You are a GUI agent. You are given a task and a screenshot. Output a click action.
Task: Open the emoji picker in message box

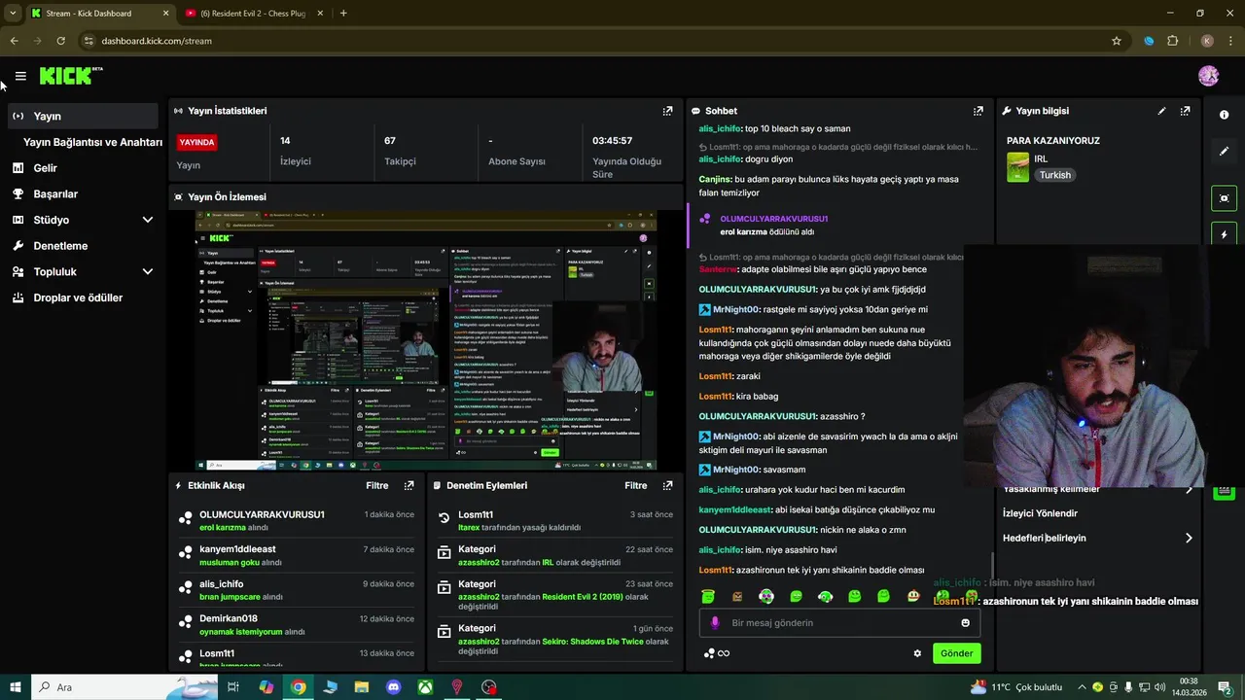point(965,623)
